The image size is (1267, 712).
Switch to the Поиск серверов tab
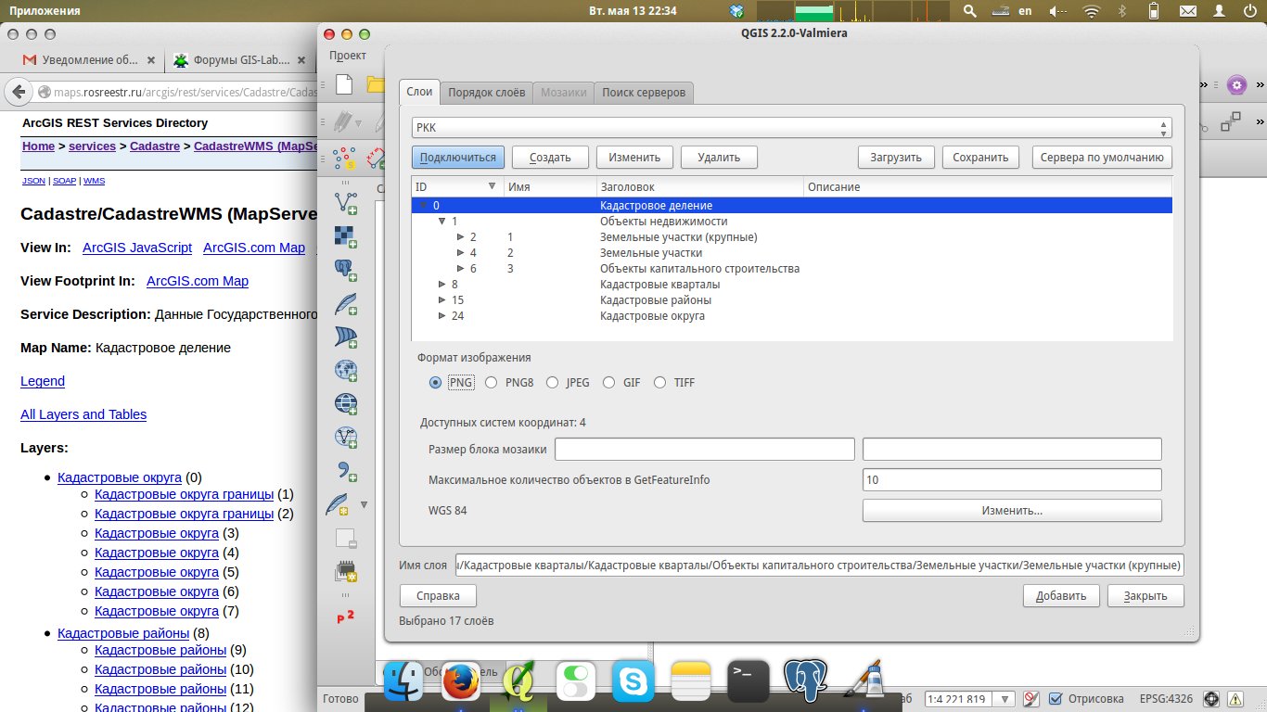click(x=644, y=93)
